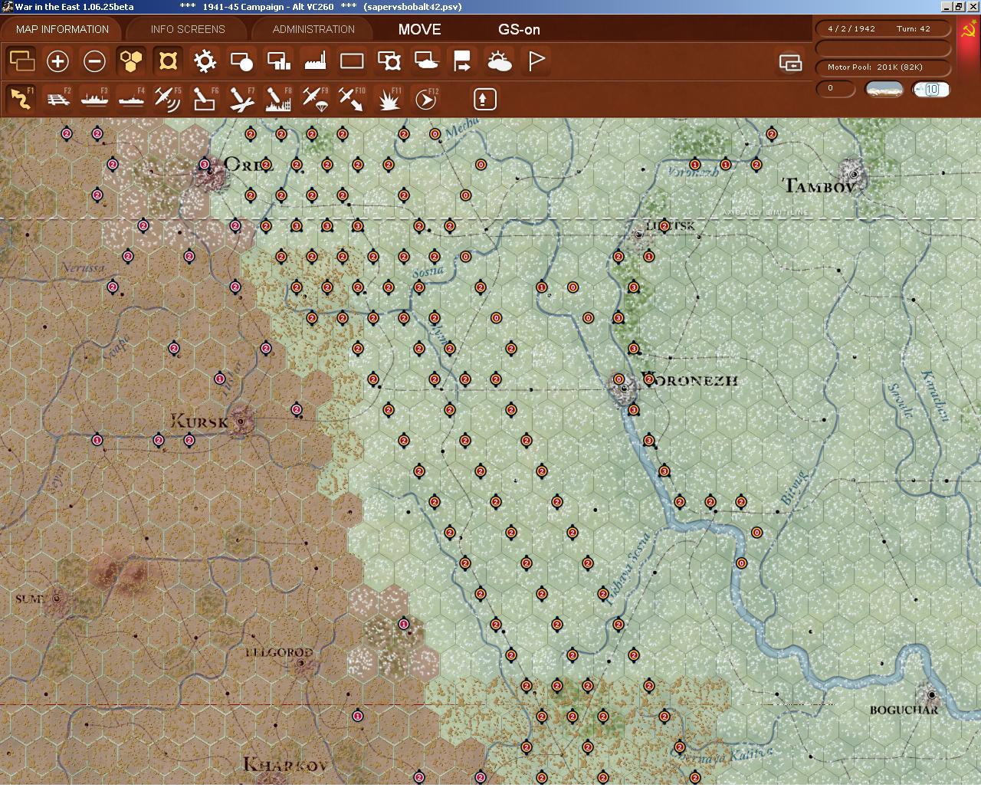The image size is (981, 794).
Task: Select F4 amphibious transport mode
Action: coord(131,99)
